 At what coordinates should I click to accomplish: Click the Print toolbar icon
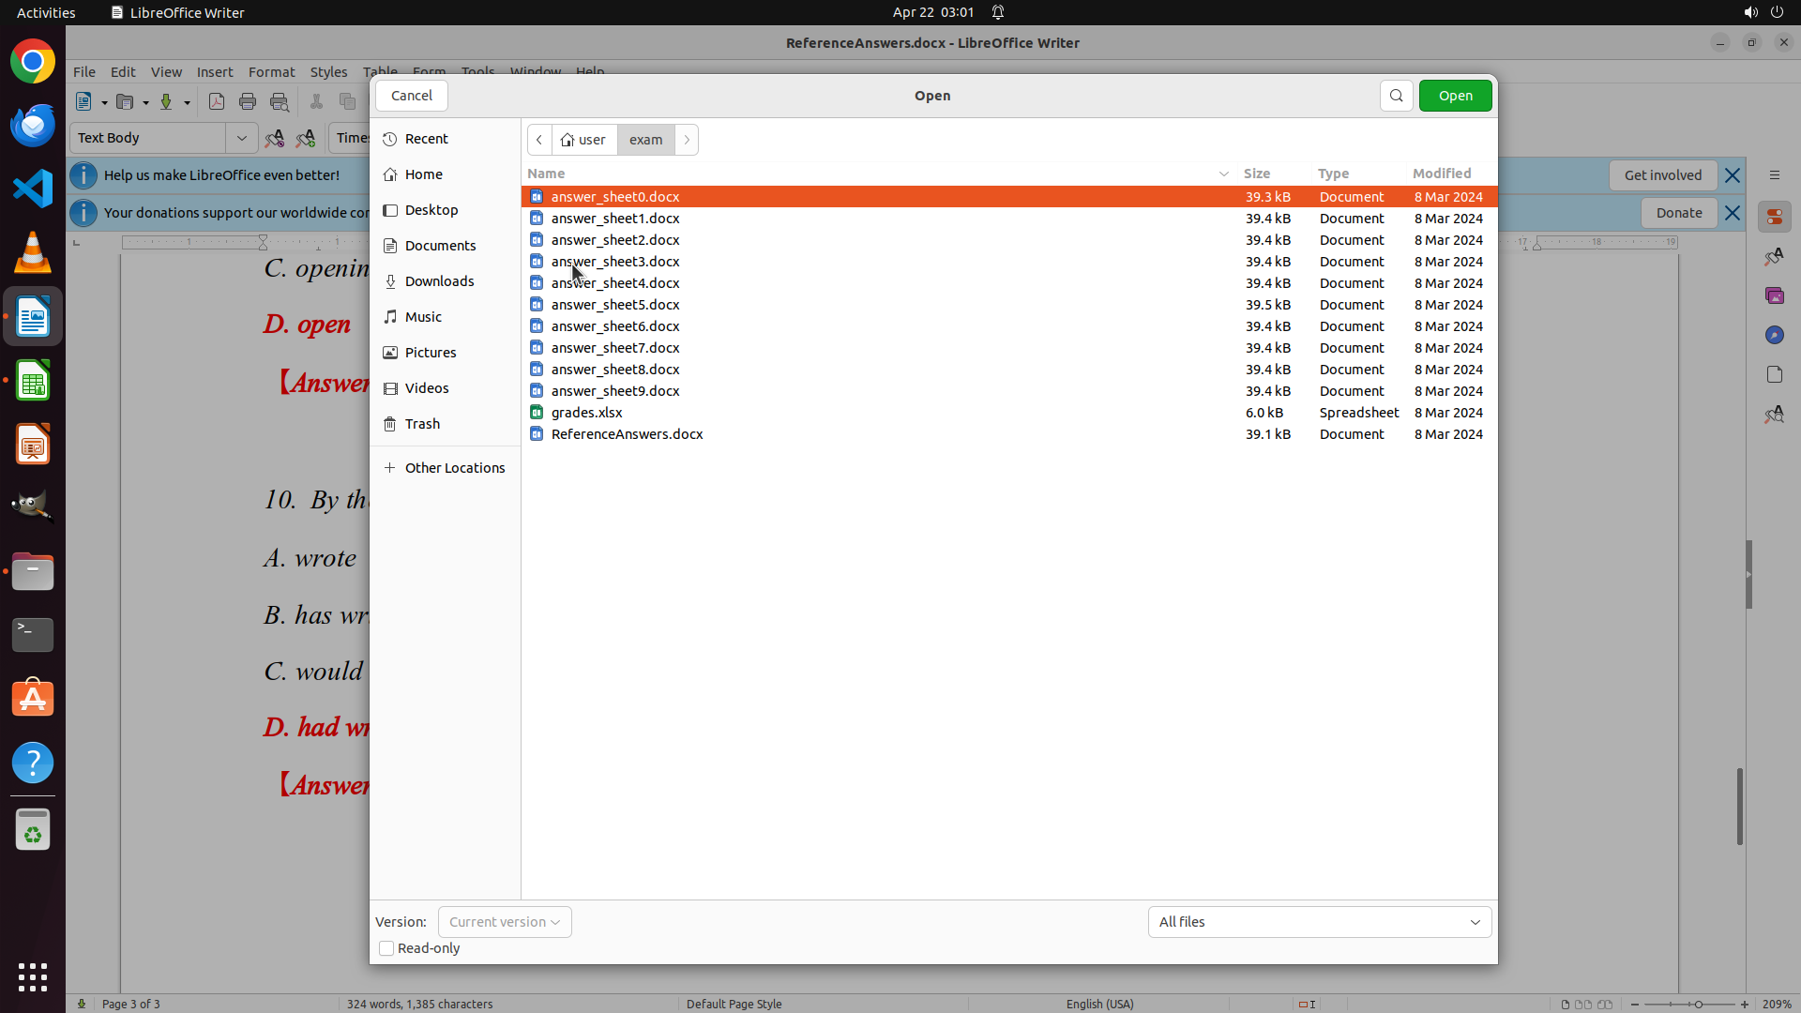(248, 102)
